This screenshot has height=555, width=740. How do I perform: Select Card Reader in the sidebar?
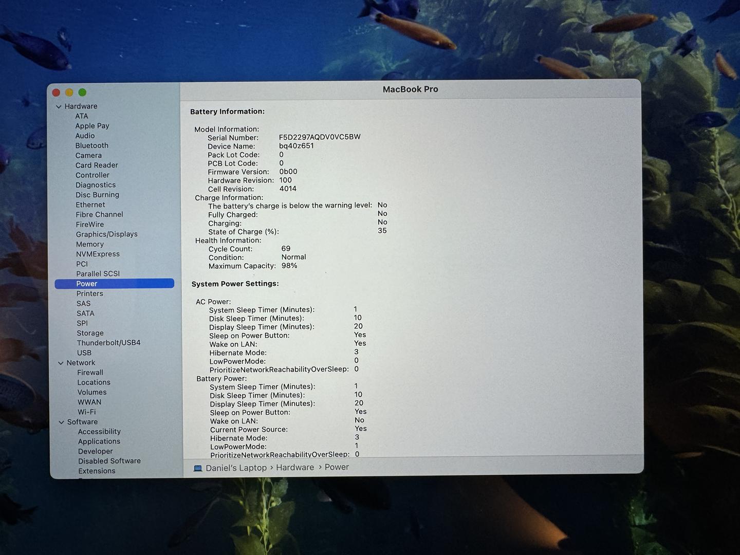pyautogui.click(x=97, y=165)
